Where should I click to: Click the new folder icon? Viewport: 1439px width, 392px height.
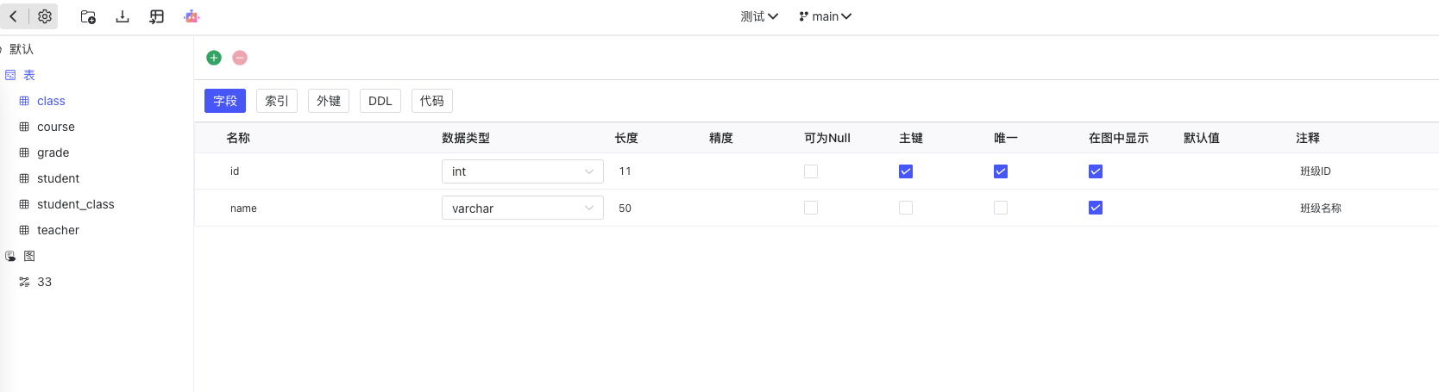click(x=88, y=16)
